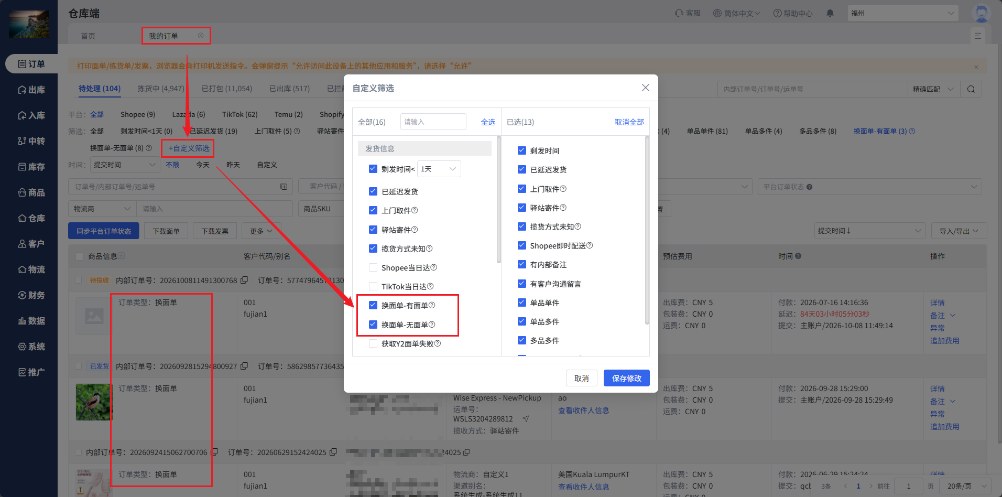Uncheck 剩发时间< in the left list

pyautogui.click(x=373, y=169)
